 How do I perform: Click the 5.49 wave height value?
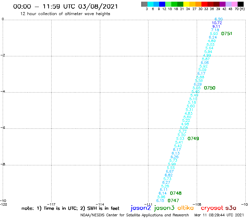point(194,95)
